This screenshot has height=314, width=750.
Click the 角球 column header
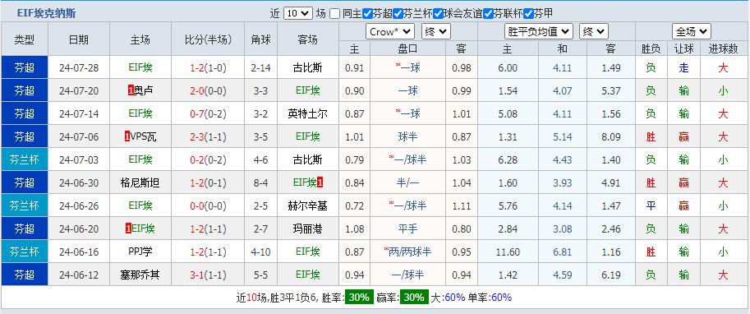click(260, 39)
